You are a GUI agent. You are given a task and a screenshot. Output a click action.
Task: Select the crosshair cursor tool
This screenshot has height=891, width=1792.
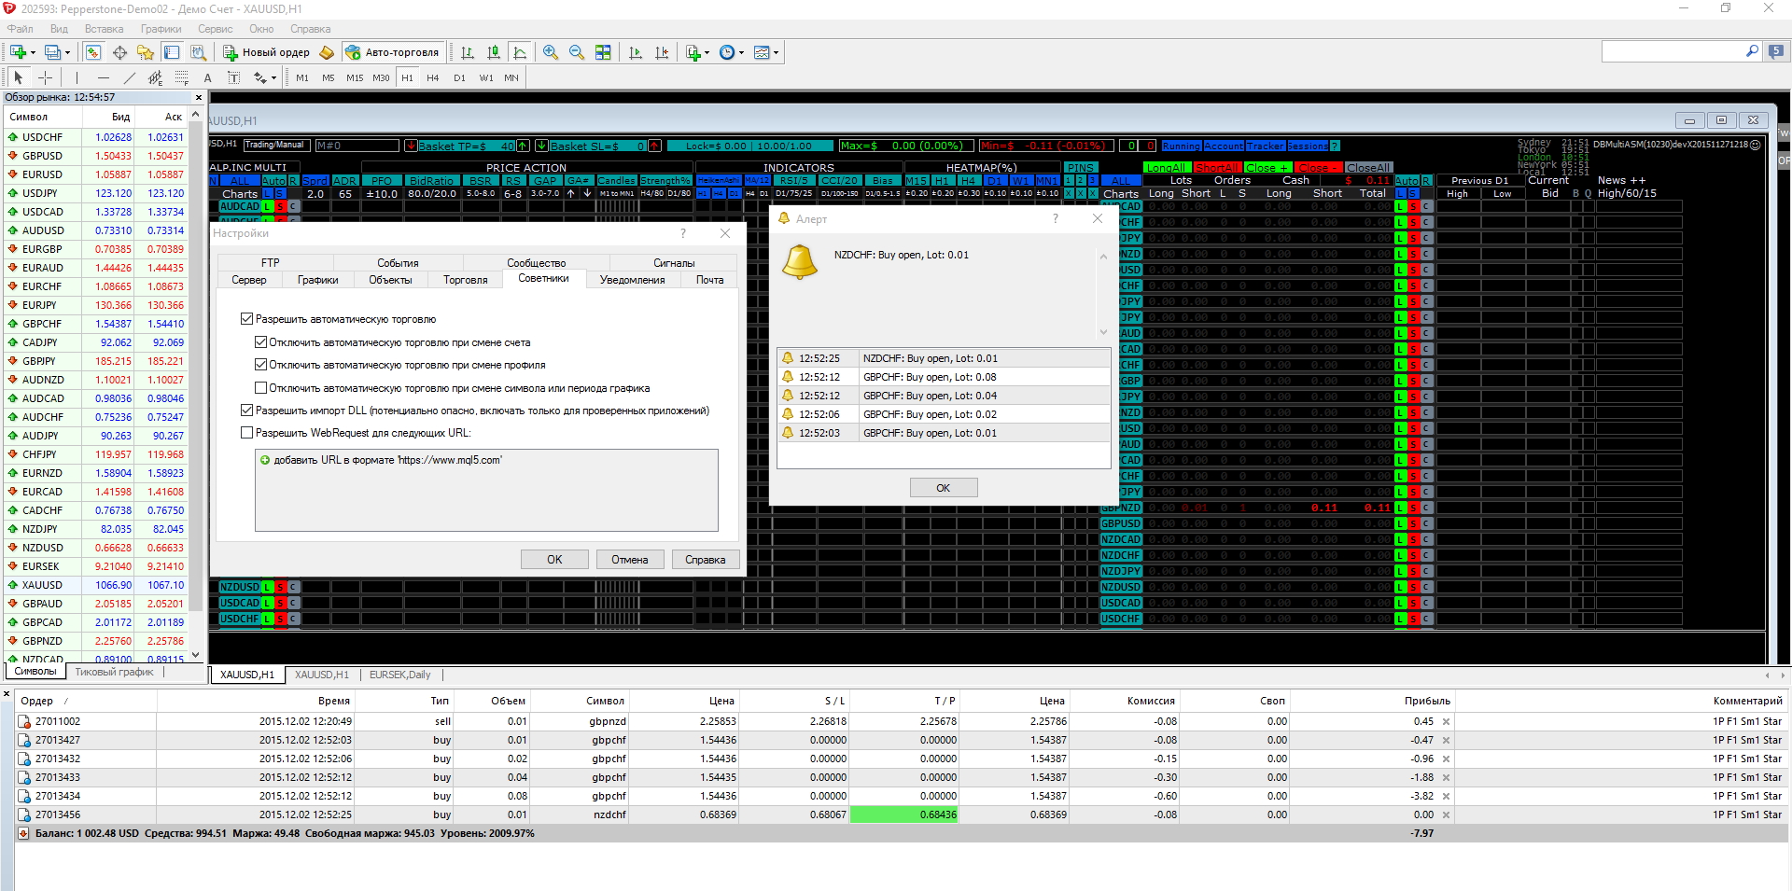(x=45, y=77)
